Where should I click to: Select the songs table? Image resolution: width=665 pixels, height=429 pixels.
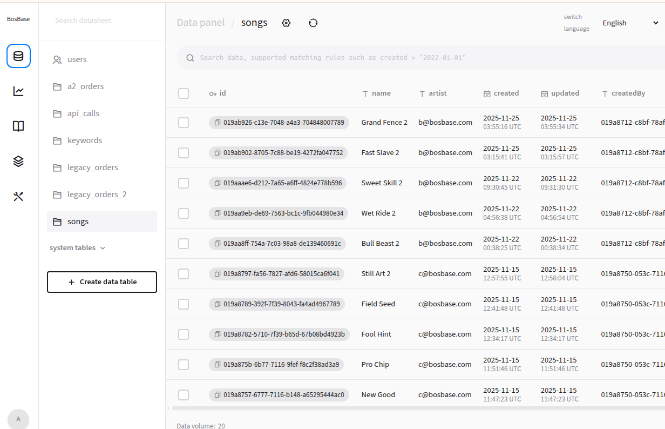click(102, 222)
